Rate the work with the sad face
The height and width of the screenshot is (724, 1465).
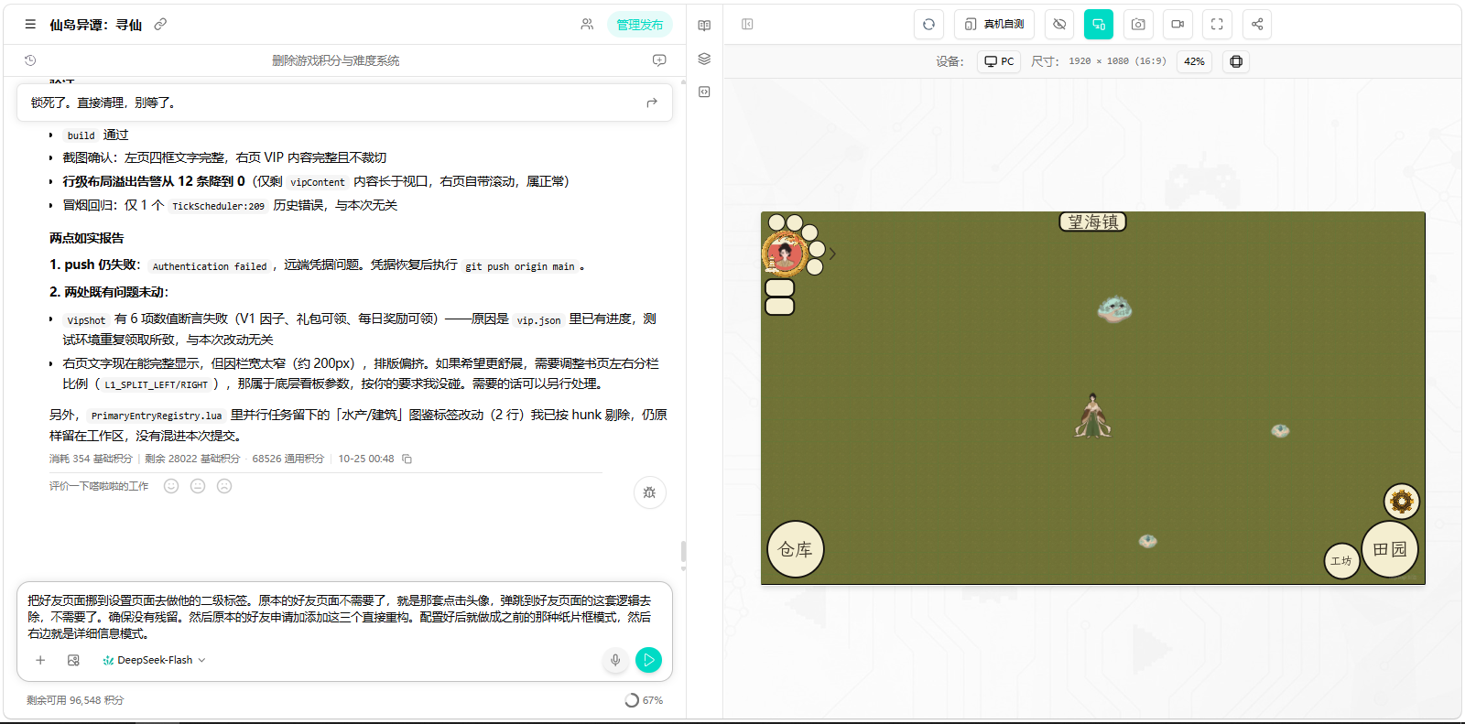(224, 486)
